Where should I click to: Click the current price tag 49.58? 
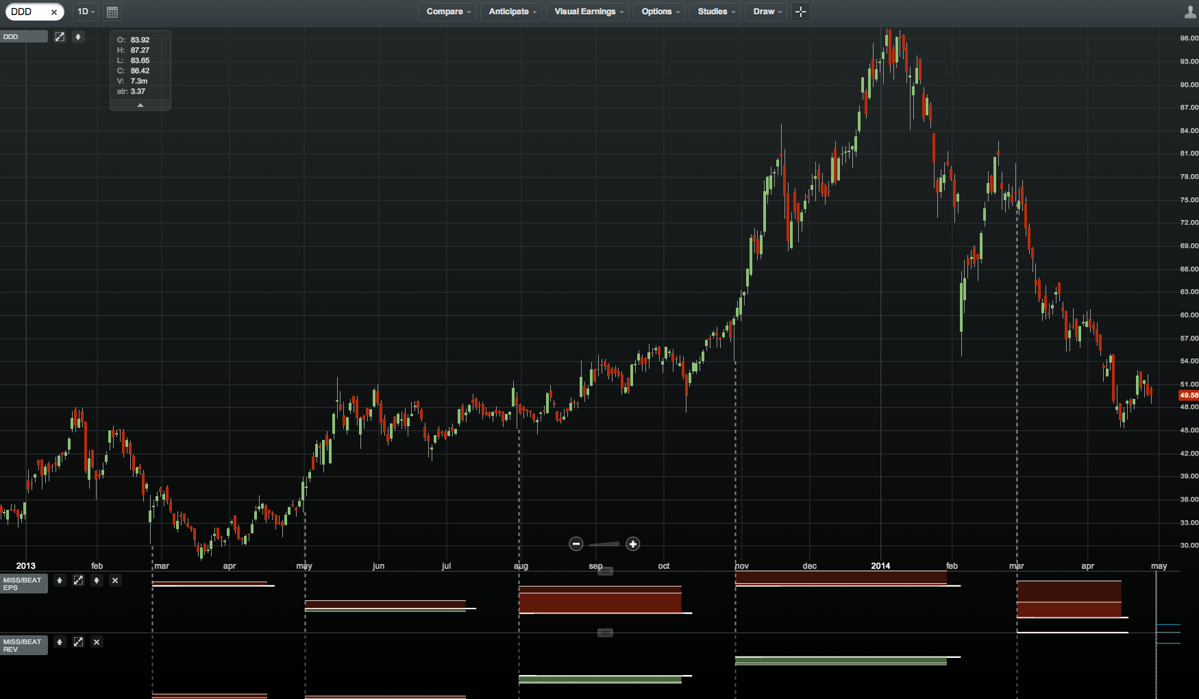(x=1188, y=395)
